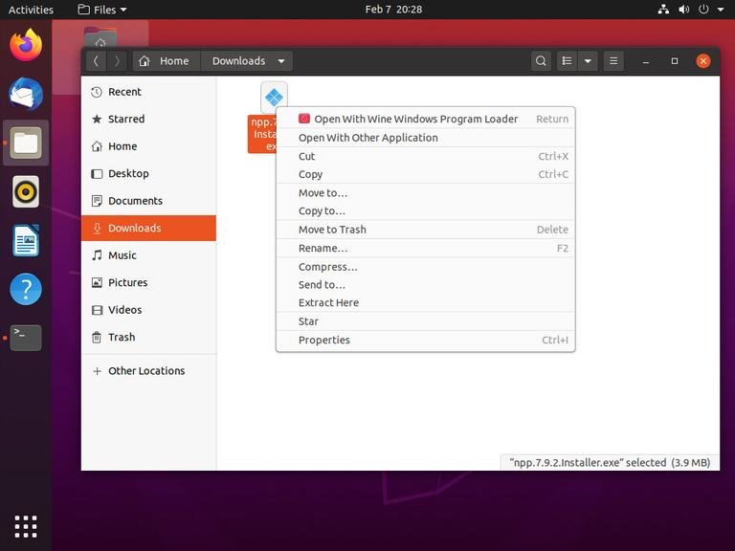735x551 pixels.
Task: Open Other Locations in the sidebar
Action: pos(145,371)
